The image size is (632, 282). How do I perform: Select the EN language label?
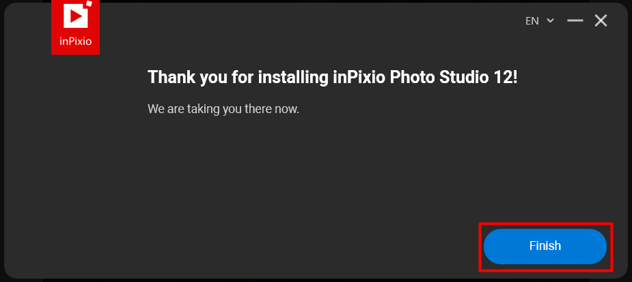tap(532, 21)
